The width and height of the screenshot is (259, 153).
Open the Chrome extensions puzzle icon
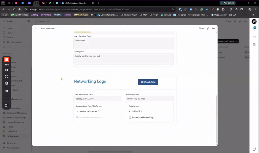[223, 9]
